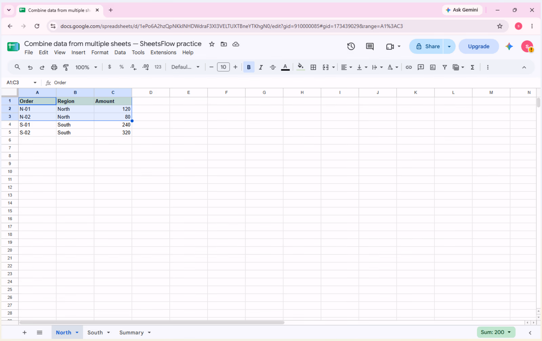This screenshot has width=542, height=341.
Task: Format as currency with the dollar icon
Action: coord(109,67)
